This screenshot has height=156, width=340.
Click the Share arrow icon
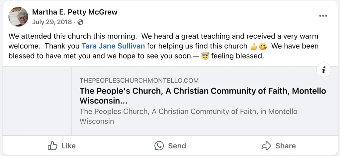pyautogui.click(x=267, y=146)
